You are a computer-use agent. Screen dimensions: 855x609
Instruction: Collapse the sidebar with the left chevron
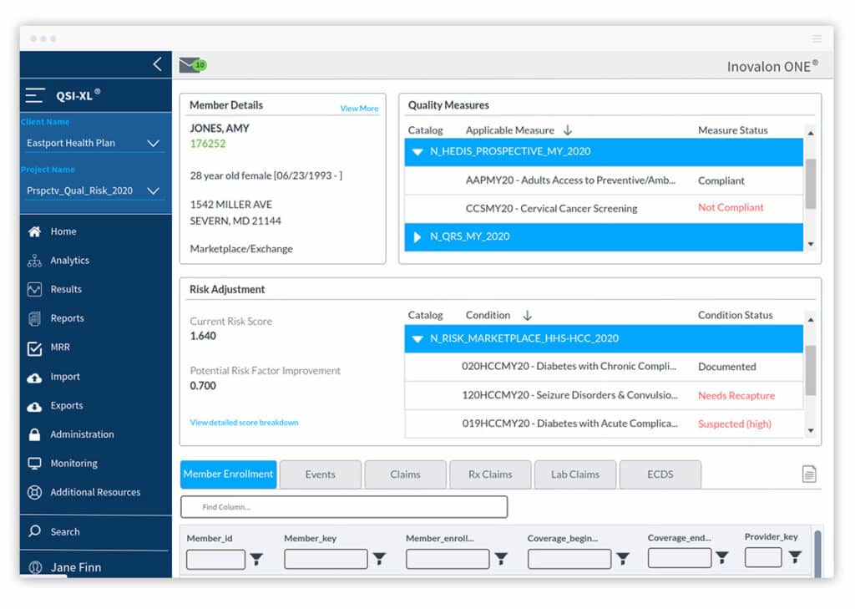pos(158,64)
